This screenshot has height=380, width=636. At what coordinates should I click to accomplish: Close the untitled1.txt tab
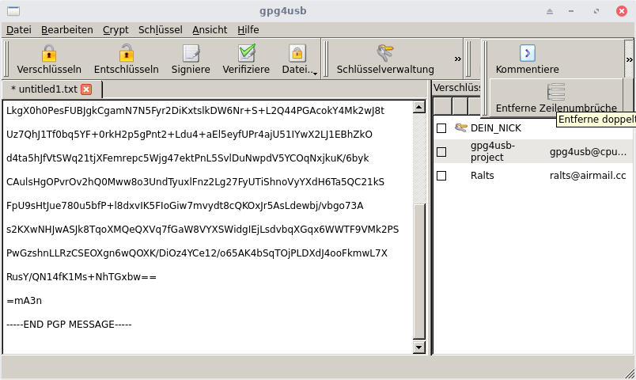pos(86,89)
